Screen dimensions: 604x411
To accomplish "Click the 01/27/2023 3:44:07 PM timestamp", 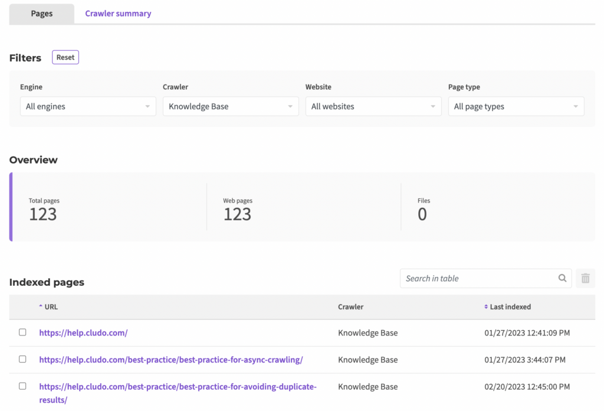I will [x=524, y=360].
